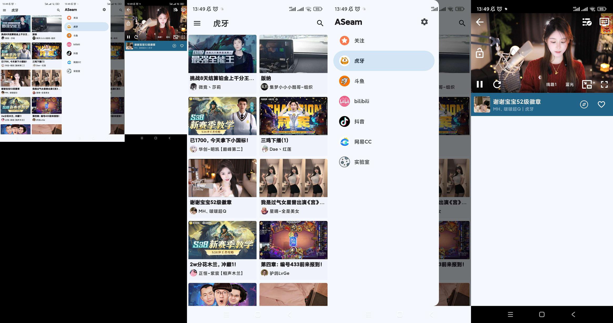The height and width of the screenshot is (323, 613).
Task: Choose bilibili label in large ASeam drawer
Action: click(362, 101)
